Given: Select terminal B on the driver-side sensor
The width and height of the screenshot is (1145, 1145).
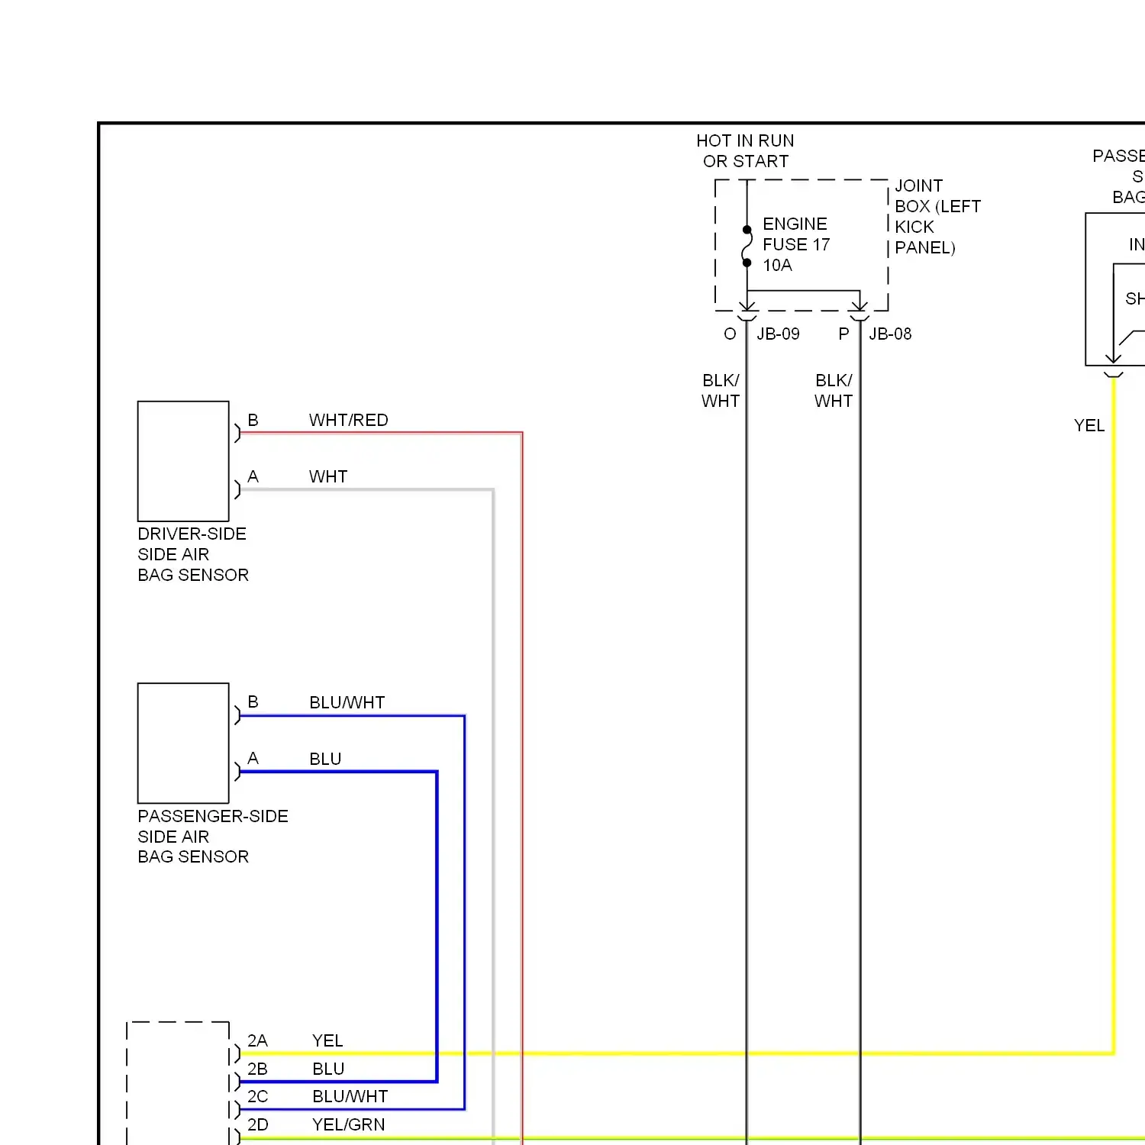Looking at the screenshot, I should (253, 421).
